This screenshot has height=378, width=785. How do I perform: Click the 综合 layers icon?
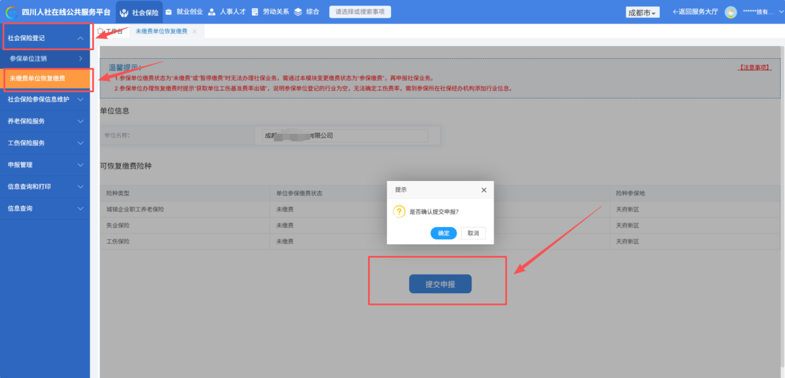click(298, 12)
